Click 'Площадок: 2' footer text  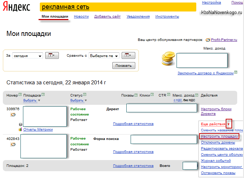tap(18, 166)
